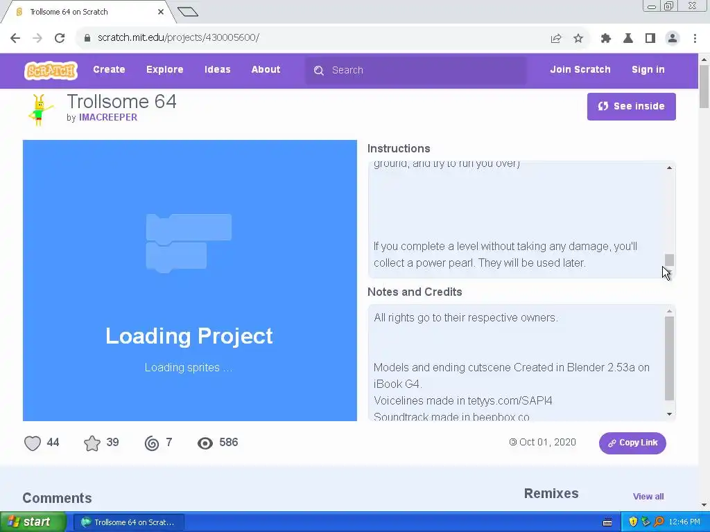
Task: Click the See inside button
Action: click(631, 107)
